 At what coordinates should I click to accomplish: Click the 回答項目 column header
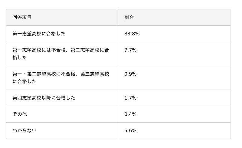tap(22, 17)
